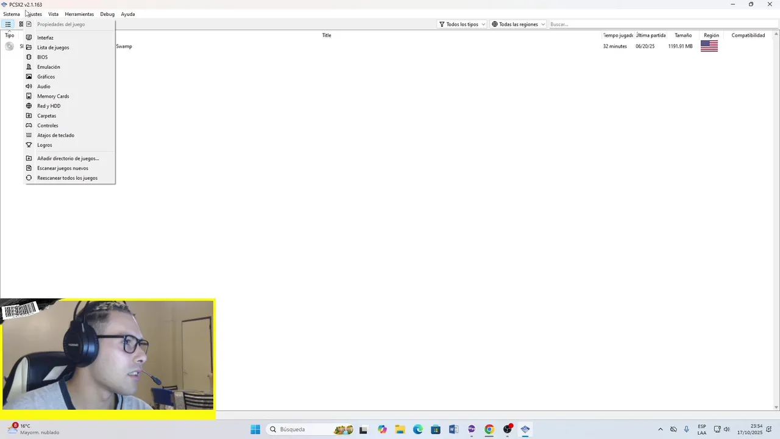Open Microsoft Edge from the taskbar
The image size is (780, 439).
point(417,429)
